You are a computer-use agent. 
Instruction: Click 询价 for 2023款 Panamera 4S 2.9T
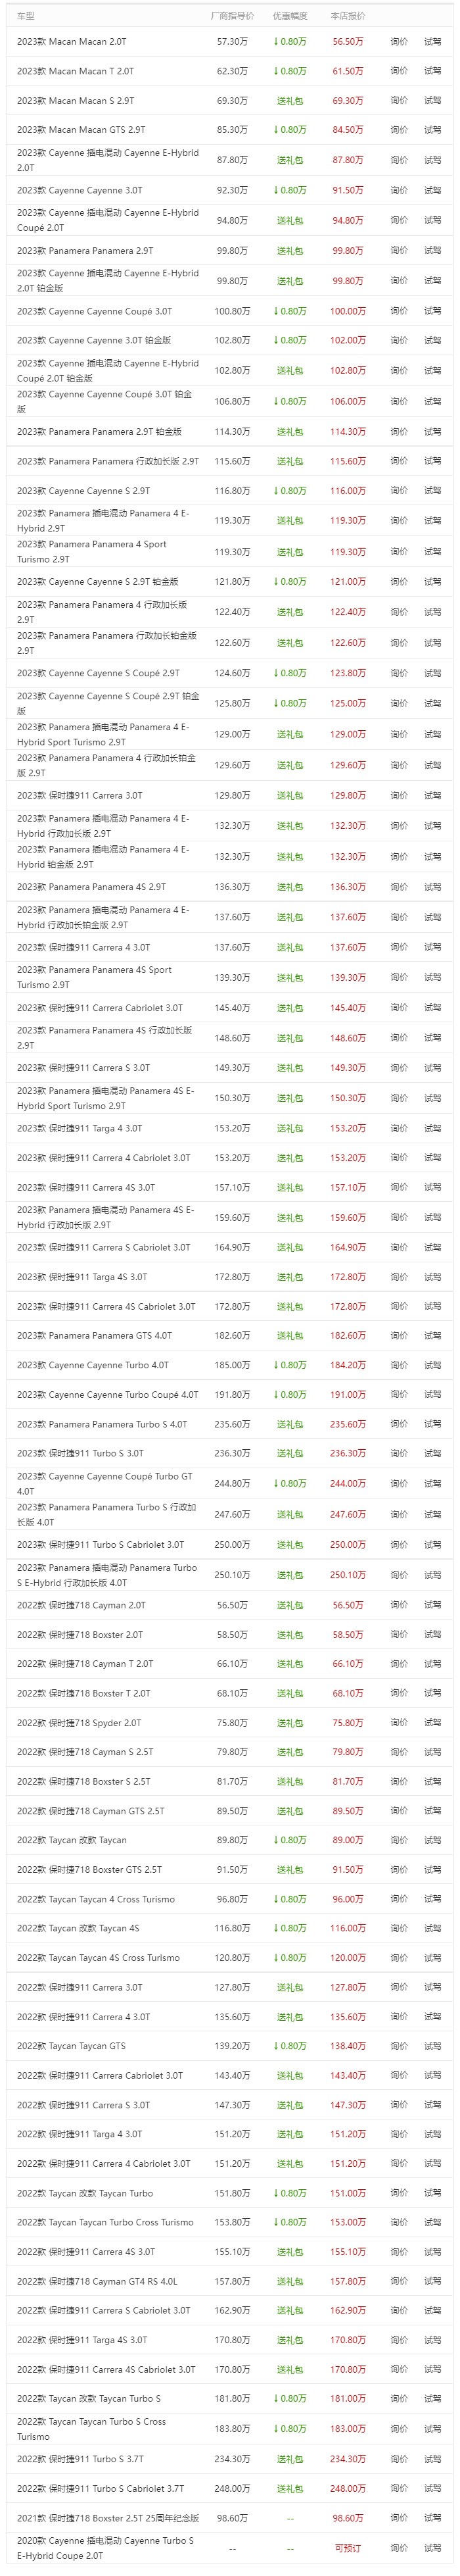point(399,887)
